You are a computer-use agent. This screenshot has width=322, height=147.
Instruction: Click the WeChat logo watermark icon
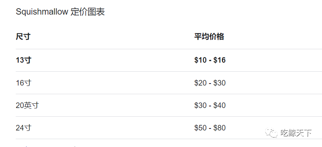272,133
